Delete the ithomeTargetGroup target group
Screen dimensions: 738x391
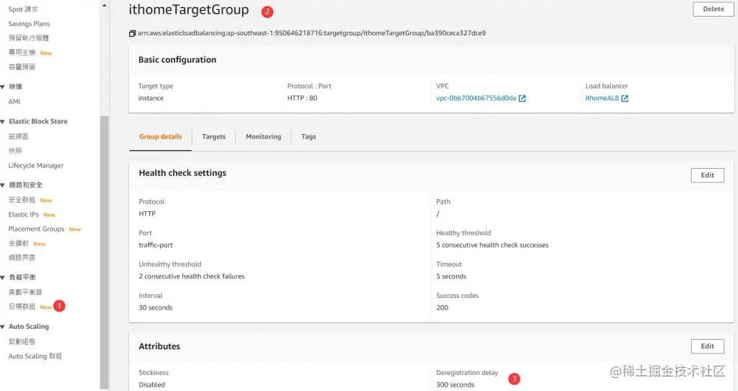tap(713, 9)
